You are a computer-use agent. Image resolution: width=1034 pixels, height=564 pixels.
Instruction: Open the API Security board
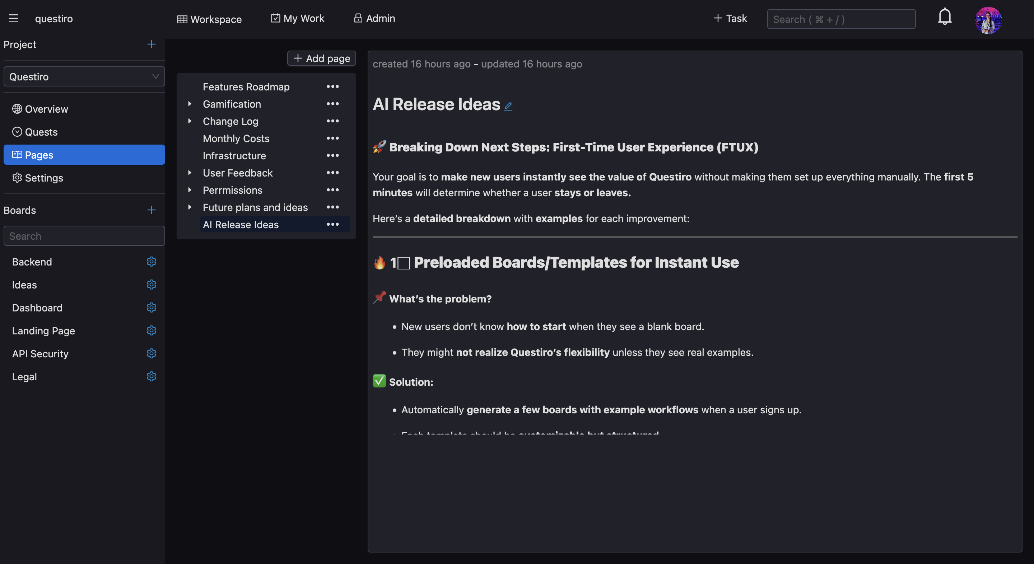tap(40, 354)
